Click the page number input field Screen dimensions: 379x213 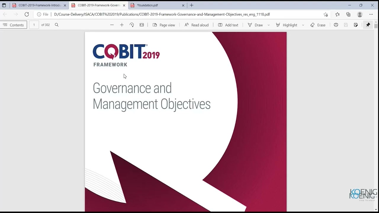(x=34, y=25)
